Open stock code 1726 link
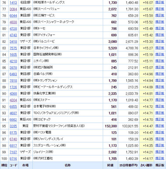 click(x=13, y=87)
